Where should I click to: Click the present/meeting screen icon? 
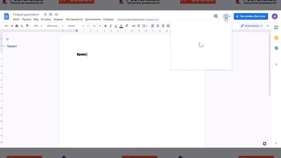pos(226,16)
